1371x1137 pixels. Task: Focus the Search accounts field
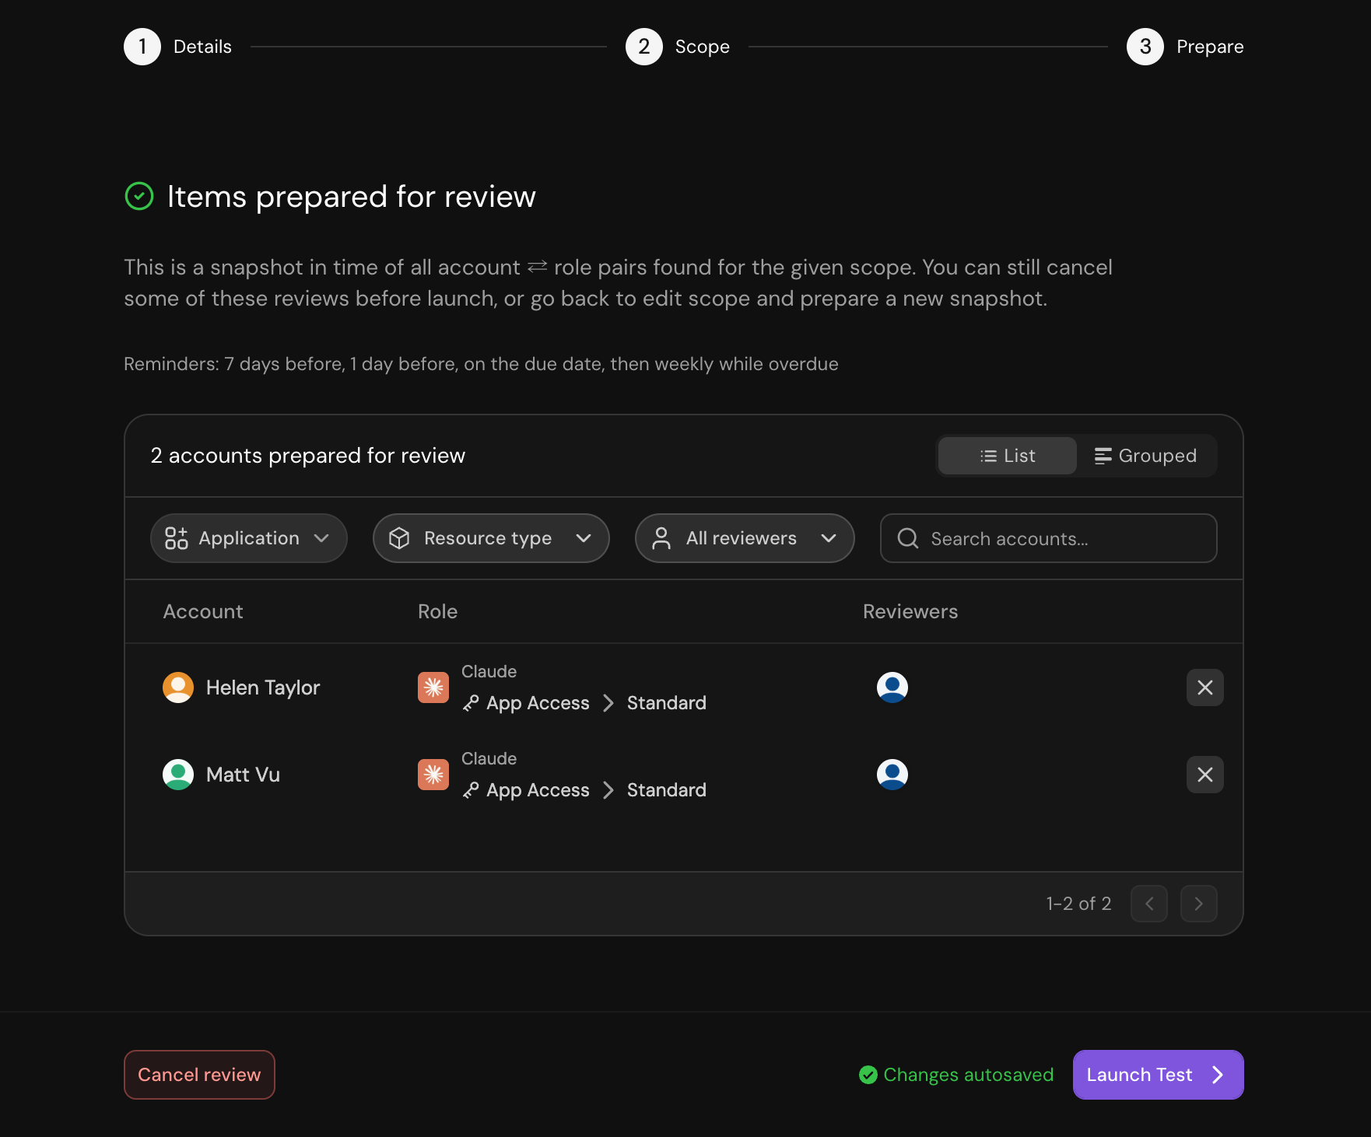coord(1048,538)
